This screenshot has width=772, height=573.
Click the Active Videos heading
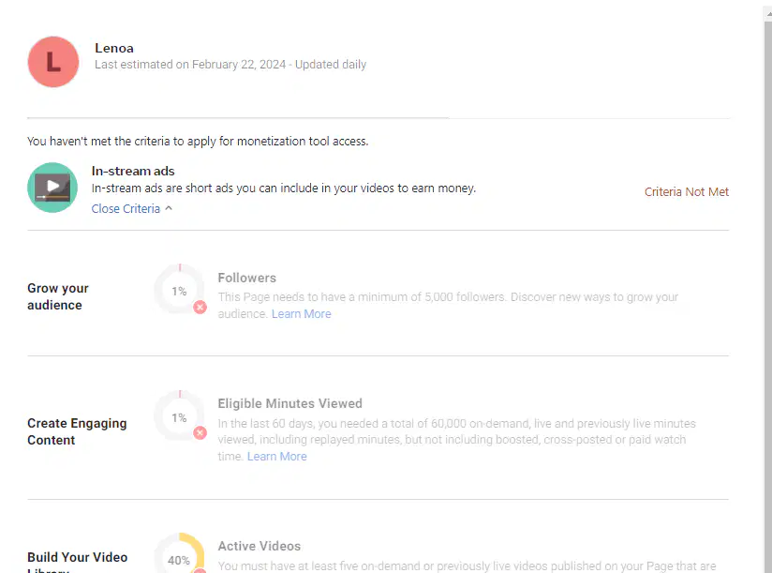[x=259, y=546]
